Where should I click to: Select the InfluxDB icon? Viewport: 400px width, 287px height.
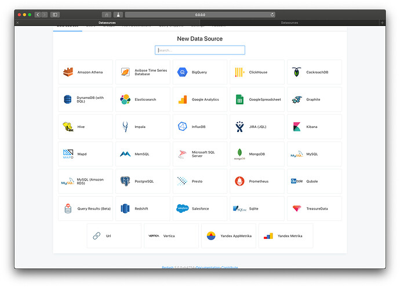(183, 127)
